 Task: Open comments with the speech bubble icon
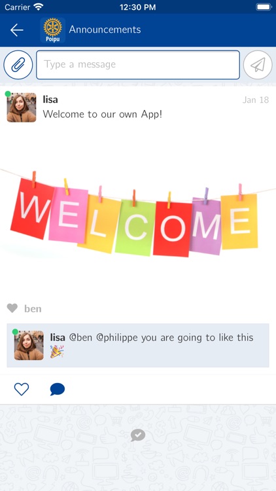58,390
